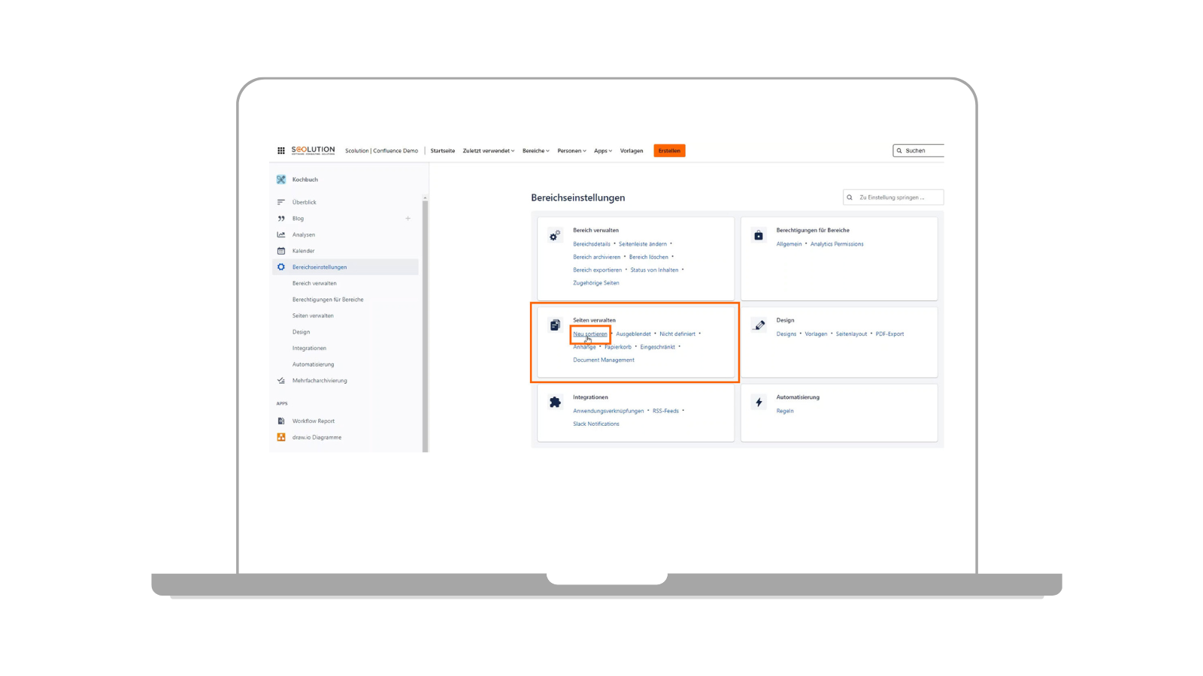
Task: Open the Bereiche dropdown menu
Action: [535, 151]
